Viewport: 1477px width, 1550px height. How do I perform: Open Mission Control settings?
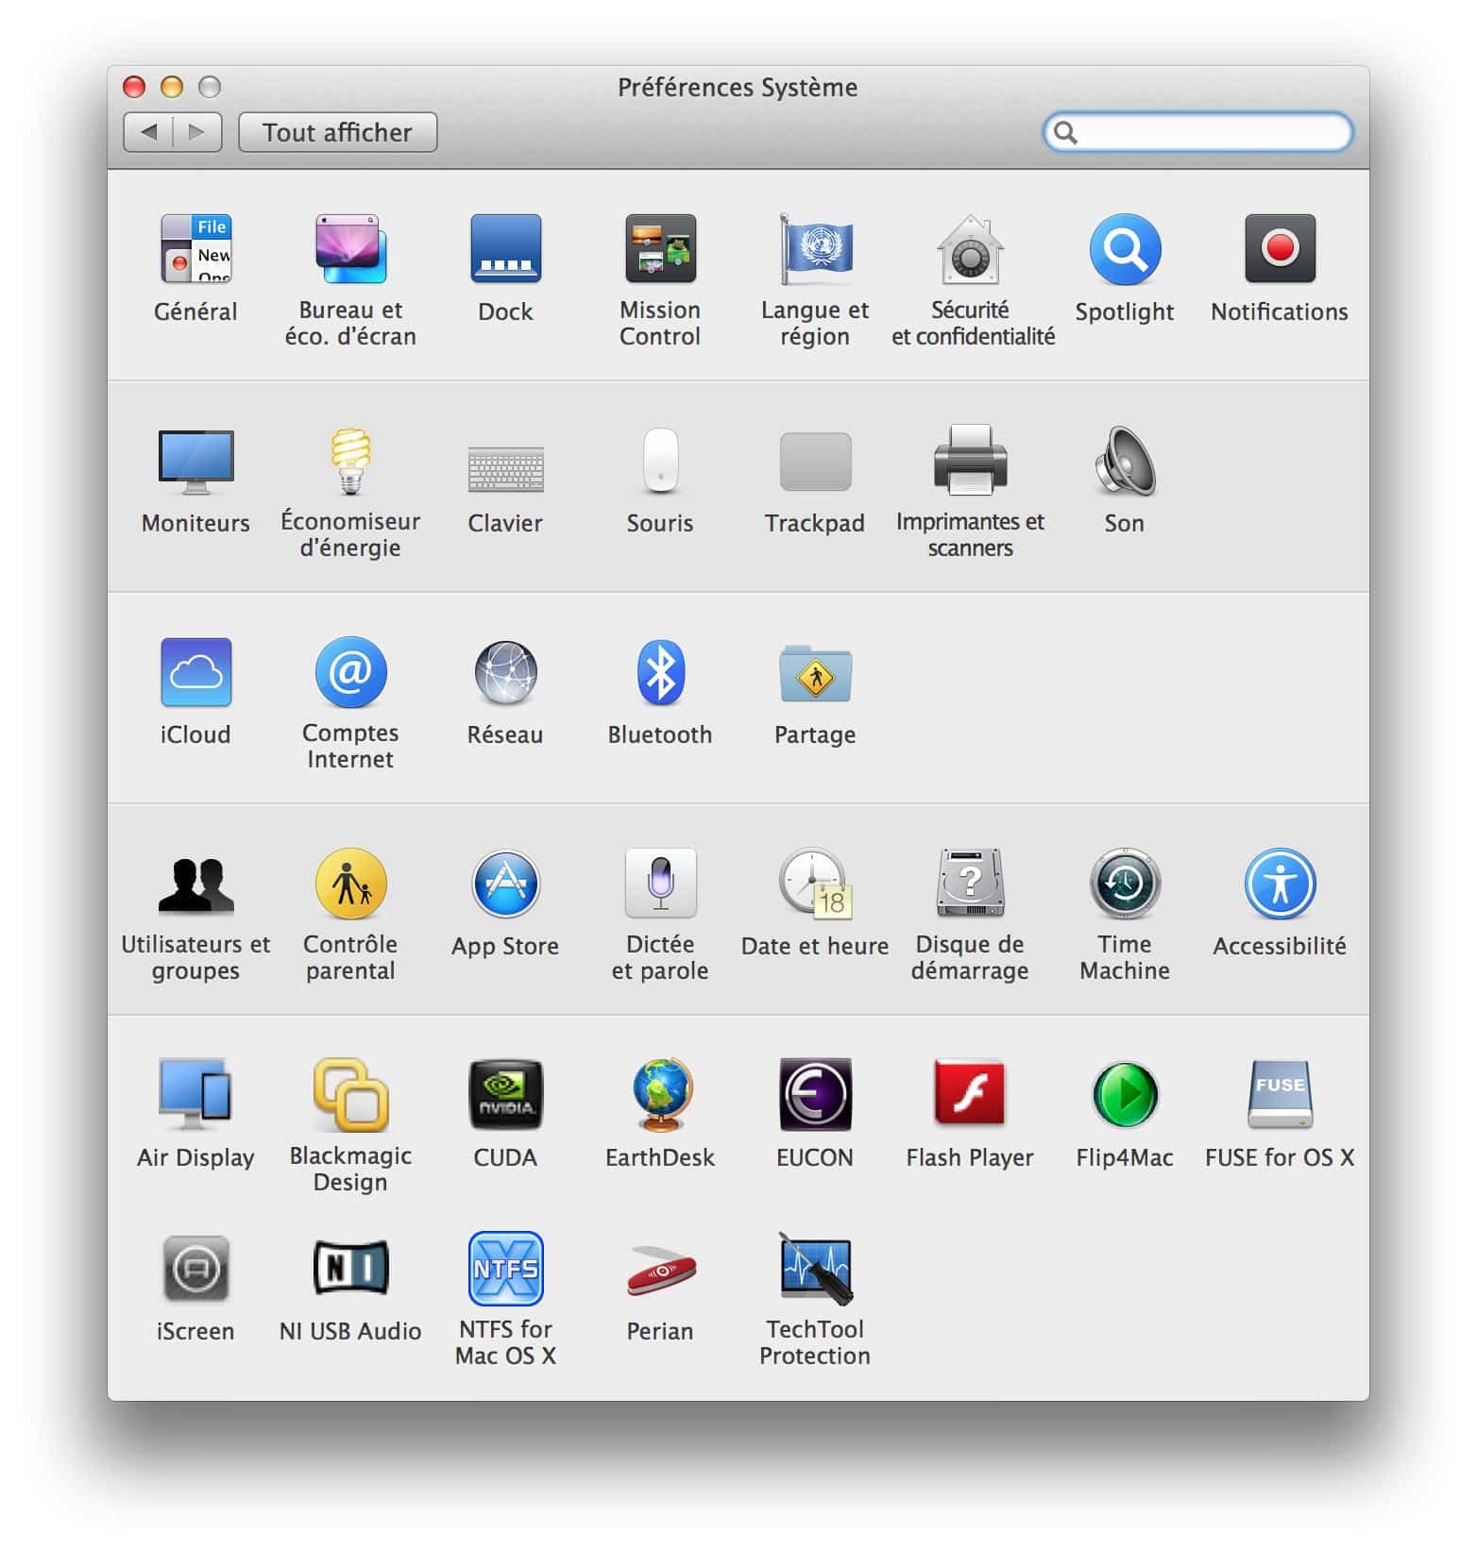tap(660, 249)
